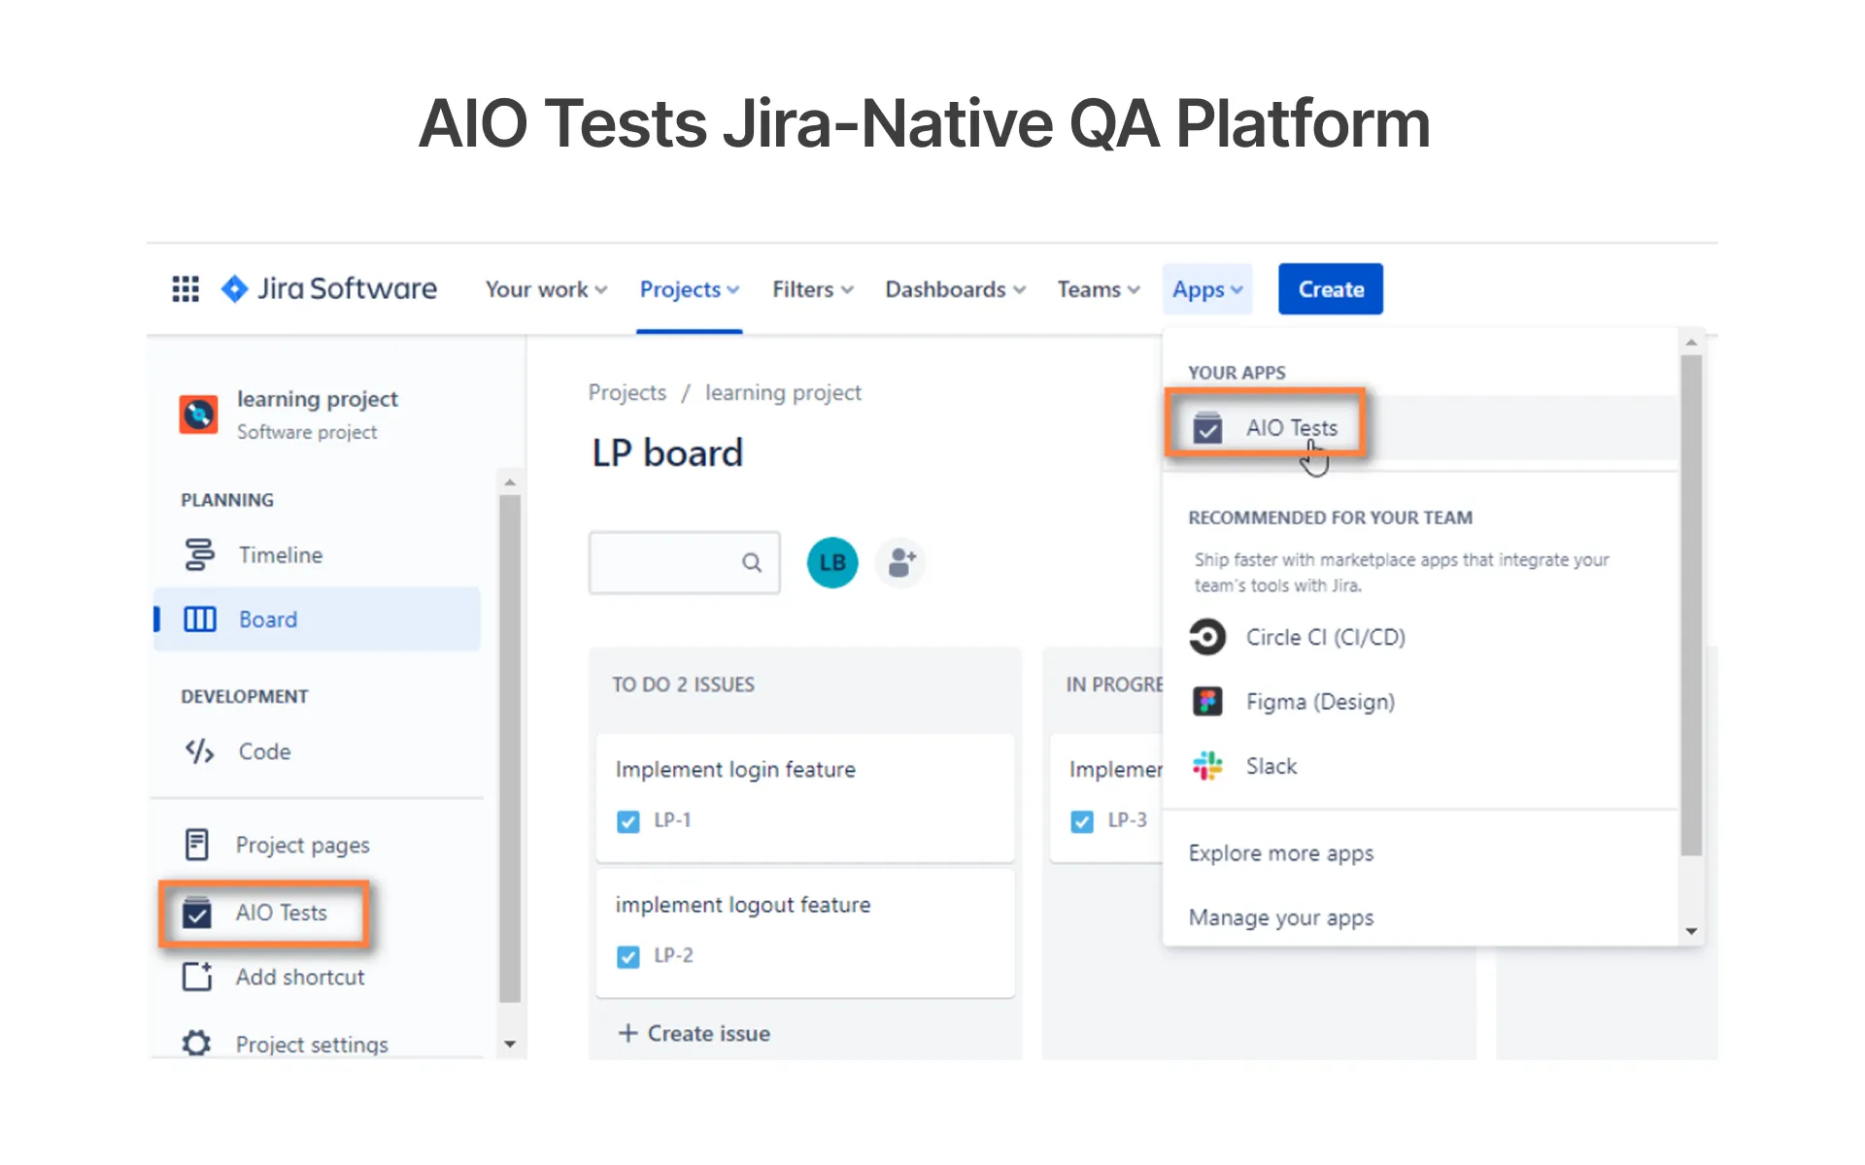Open Manage your apps
The image size is (1865, 1165).
point(1281,917)
